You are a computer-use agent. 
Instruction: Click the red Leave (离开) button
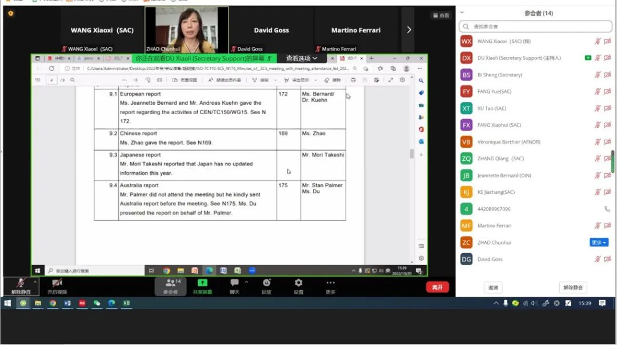tap(437, 287)
